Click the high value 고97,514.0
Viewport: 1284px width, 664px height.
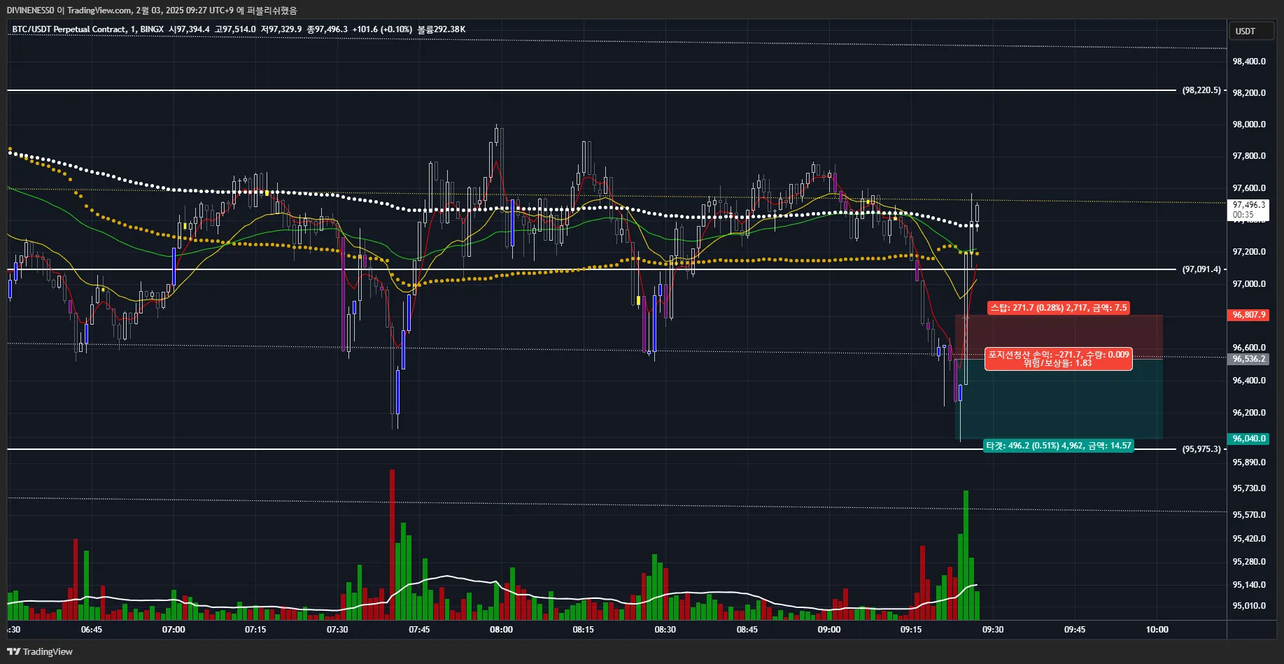[x=235, y=29]
